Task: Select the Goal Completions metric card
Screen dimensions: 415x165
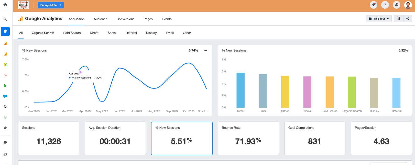Action: (315, 138)
